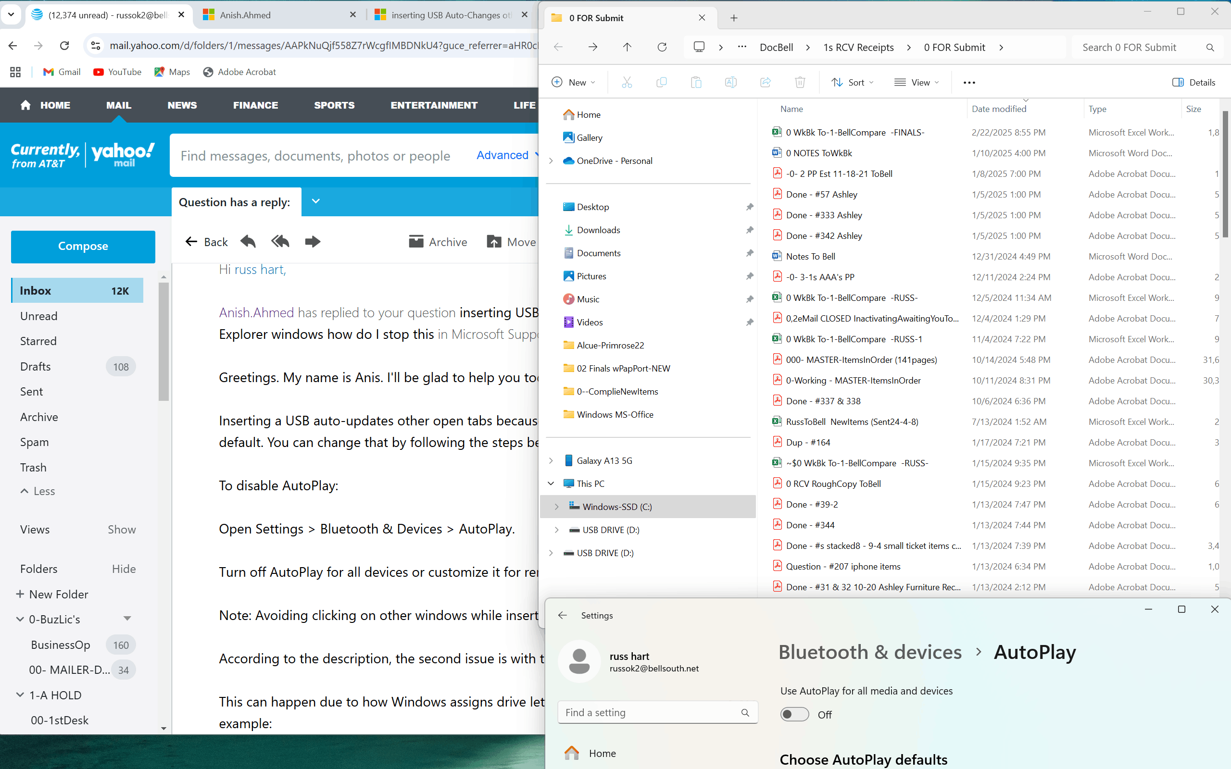Viewport: 1231px width, 769px height.
Task: Collapse the This PC tree node
Action: click(551, 484)
